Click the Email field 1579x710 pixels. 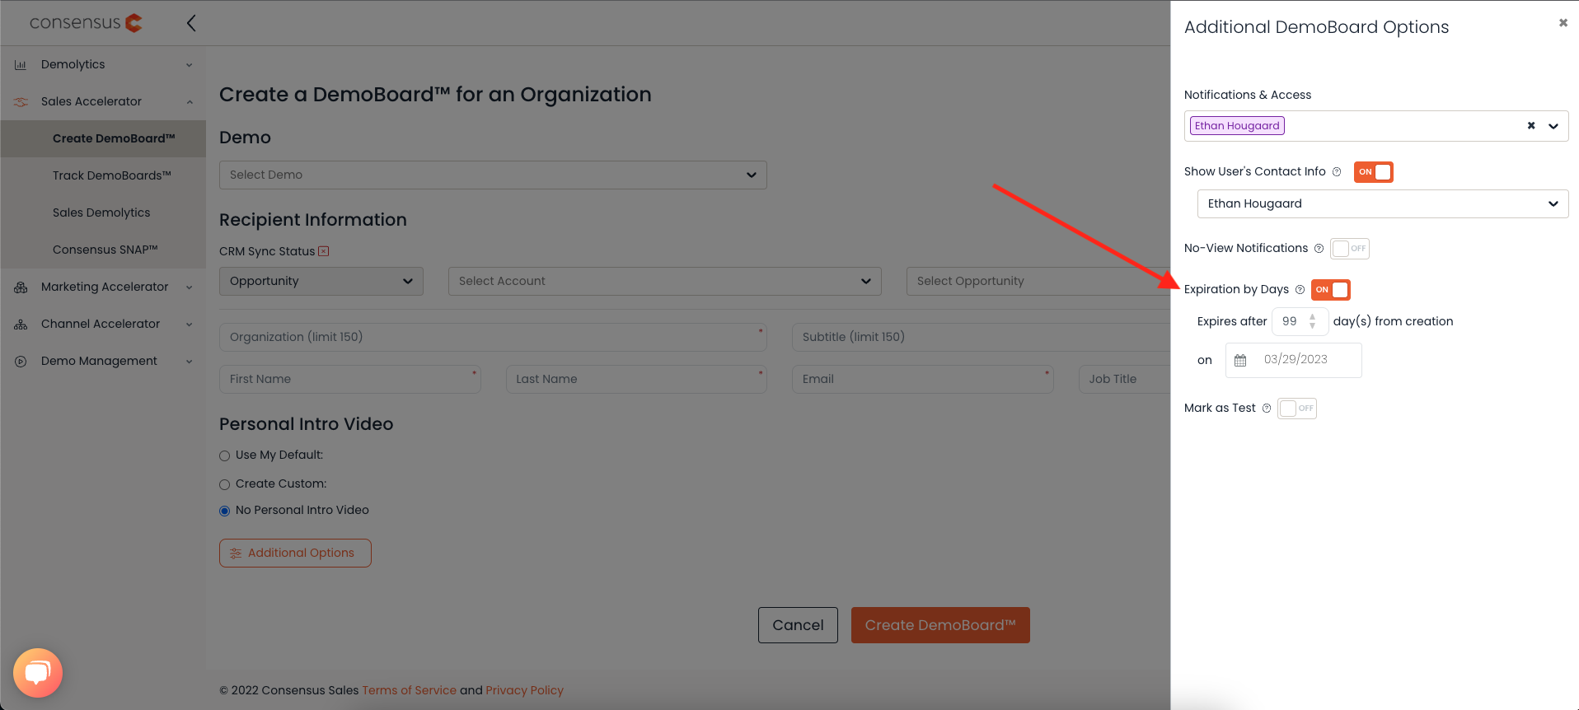click(x=923, y=379)
